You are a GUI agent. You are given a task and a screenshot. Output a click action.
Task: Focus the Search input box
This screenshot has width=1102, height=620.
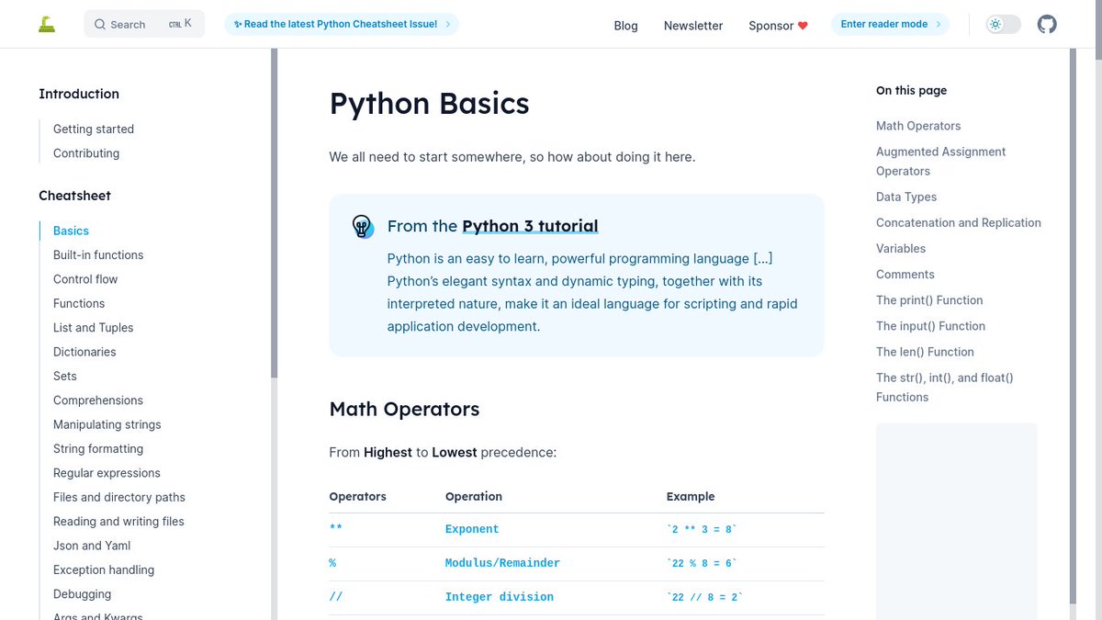point(144,24)
